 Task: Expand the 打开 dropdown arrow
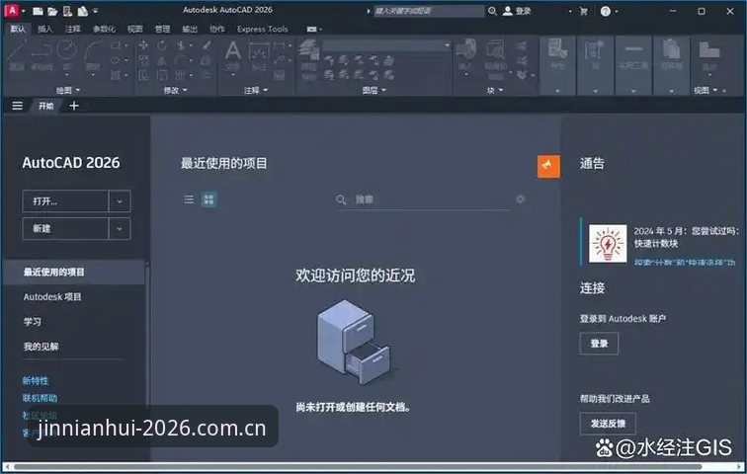(x=120, y=201)
